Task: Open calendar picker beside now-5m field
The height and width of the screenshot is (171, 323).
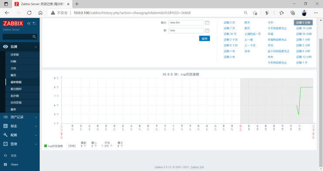Action: tap(207, 23)
